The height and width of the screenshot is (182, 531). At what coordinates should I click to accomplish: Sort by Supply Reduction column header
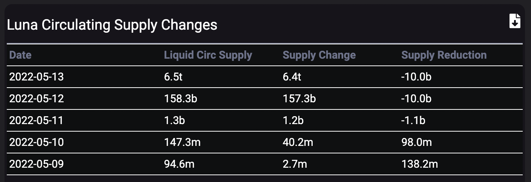444,55
